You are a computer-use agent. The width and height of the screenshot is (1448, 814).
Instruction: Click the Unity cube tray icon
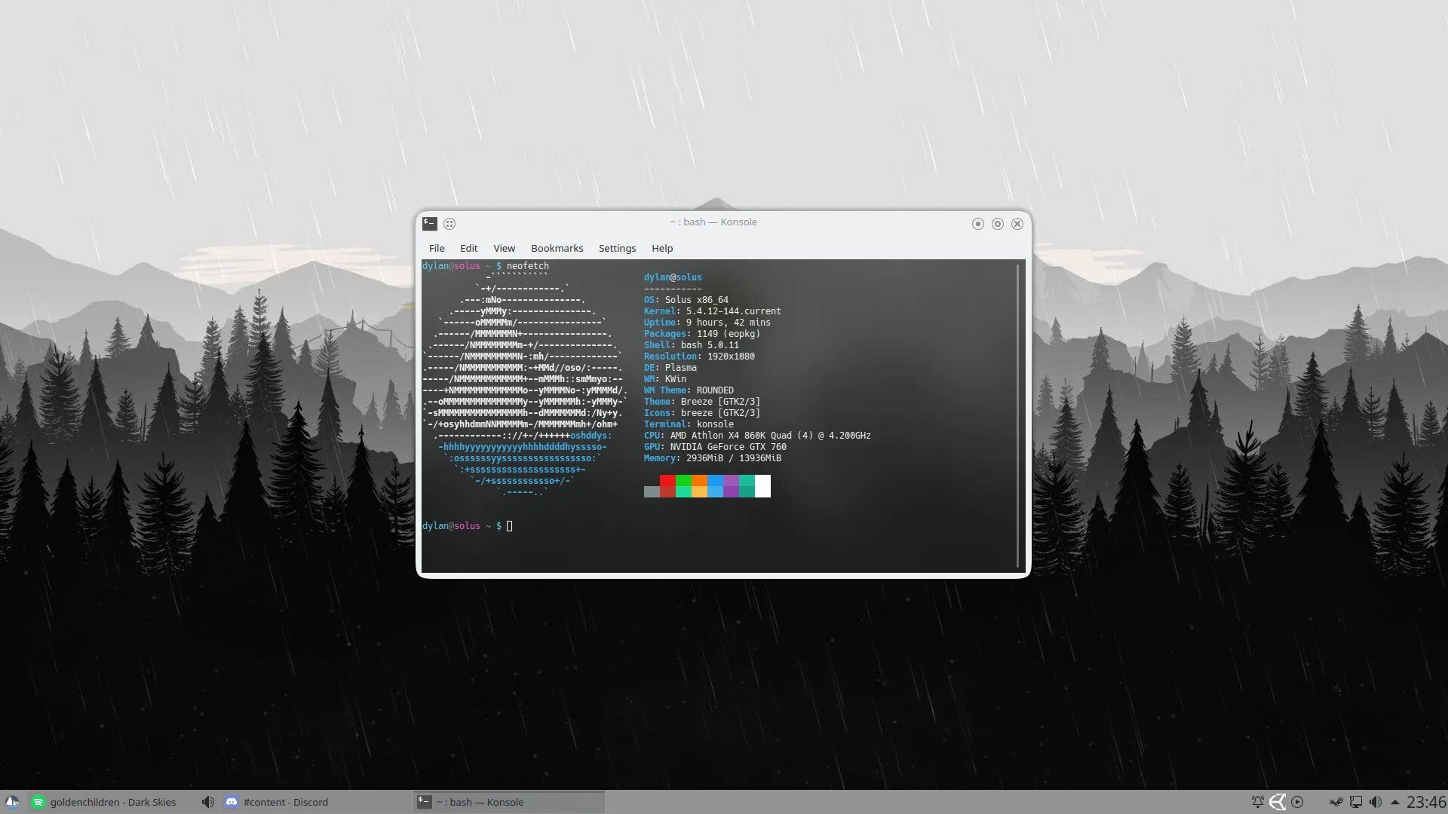(x=1277, y=802)
